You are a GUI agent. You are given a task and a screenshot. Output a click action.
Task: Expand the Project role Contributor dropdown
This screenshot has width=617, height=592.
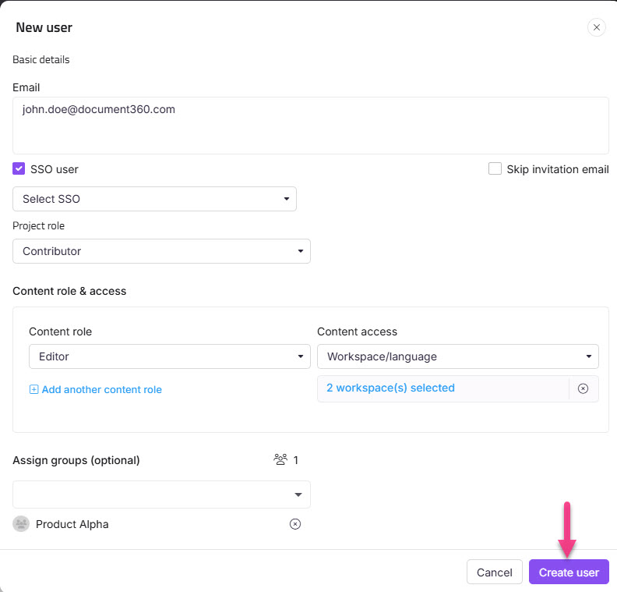tap(161, 251)
